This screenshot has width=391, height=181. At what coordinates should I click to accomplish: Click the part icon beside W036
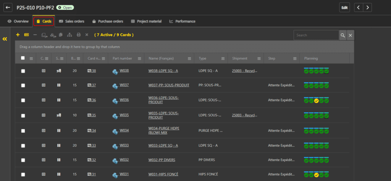click(x=115, y=100)
